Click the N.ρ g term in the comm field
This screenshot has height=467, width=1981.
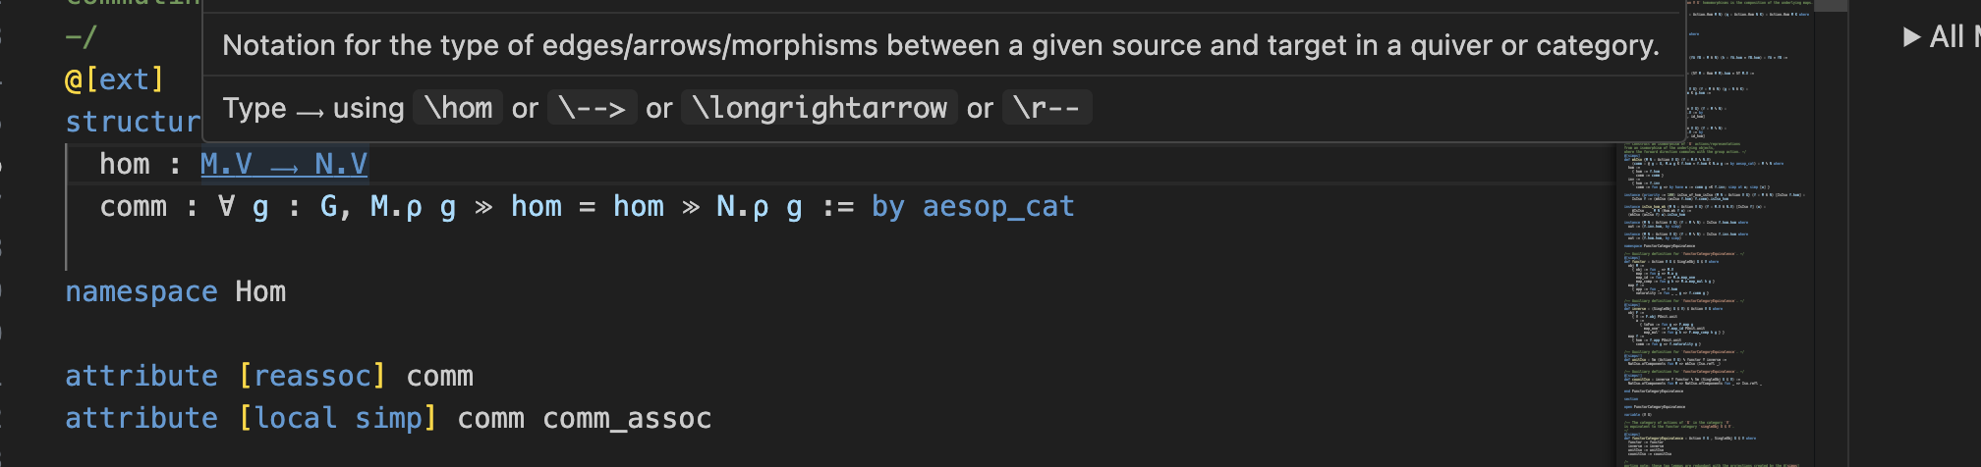759,207
